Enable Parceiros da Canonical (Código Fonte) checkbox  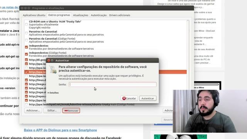(26, 40)
